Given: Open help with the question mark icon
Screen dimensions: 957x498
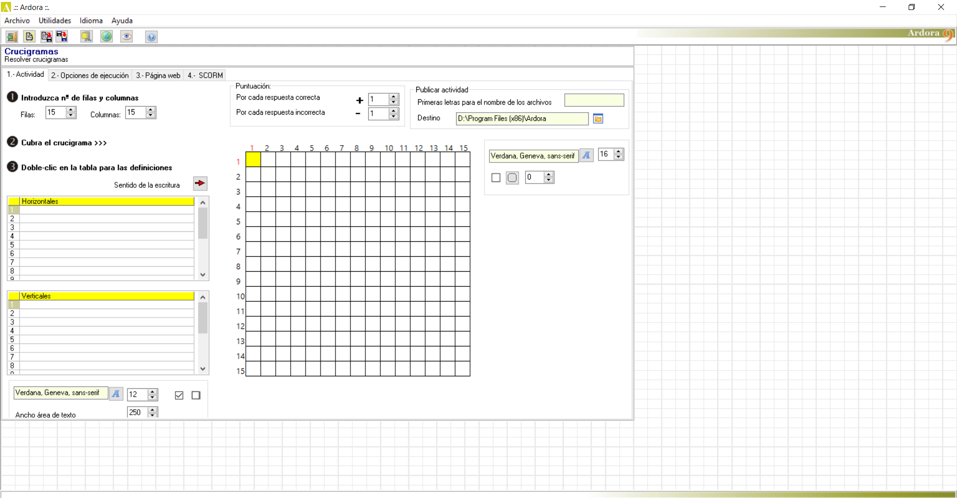Looking at the screenshot, I should pyautogui.click(x=151, y=36).
